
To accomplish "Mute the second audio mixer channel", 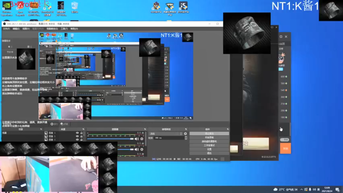I will [137, 149].
